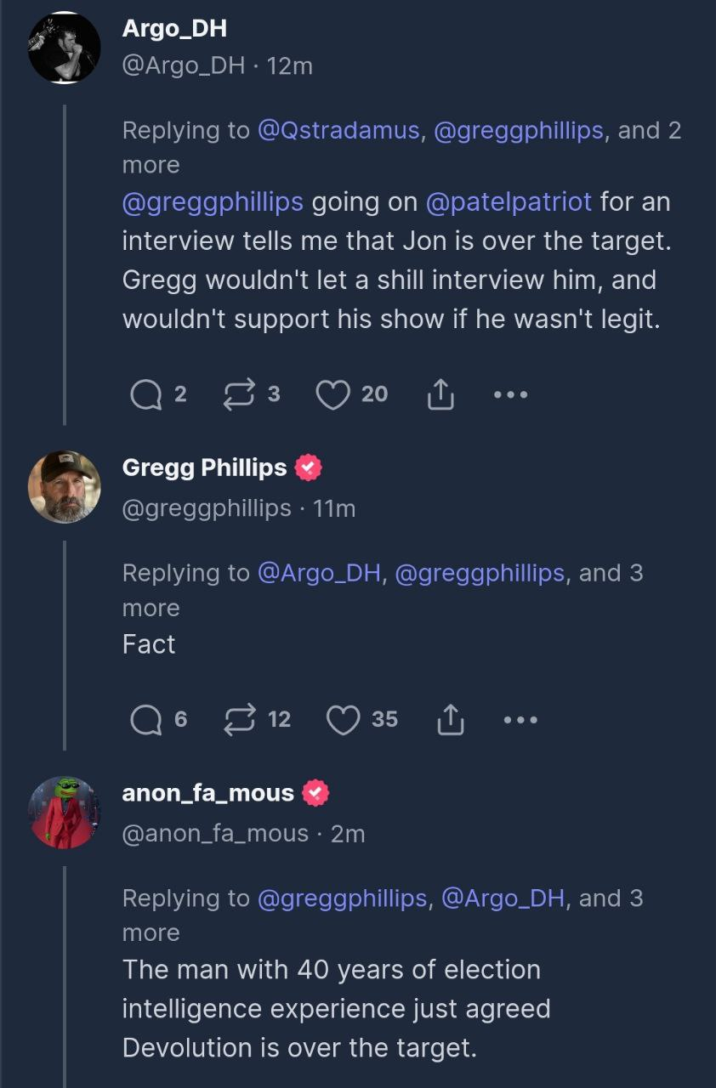The image size is (716, 1088).
Task: Click Gregg Phillips' verified badge
Action: click(308, 467)
